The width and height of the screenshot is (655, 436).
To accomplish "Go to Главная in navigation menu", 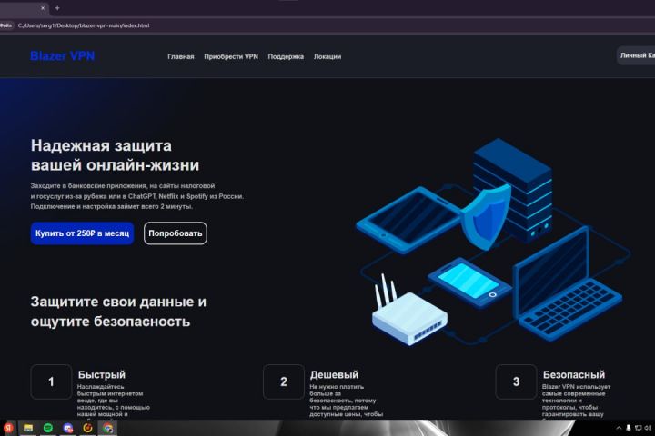I will pyautogui.click(x=181, y=56).
